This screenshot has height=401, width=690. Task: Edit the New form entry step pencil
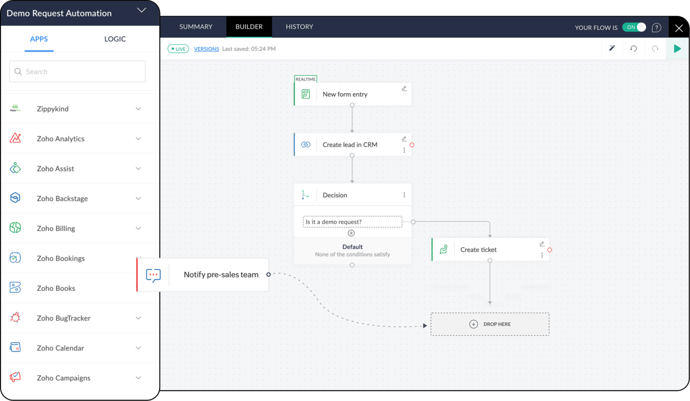click(404, 89)
